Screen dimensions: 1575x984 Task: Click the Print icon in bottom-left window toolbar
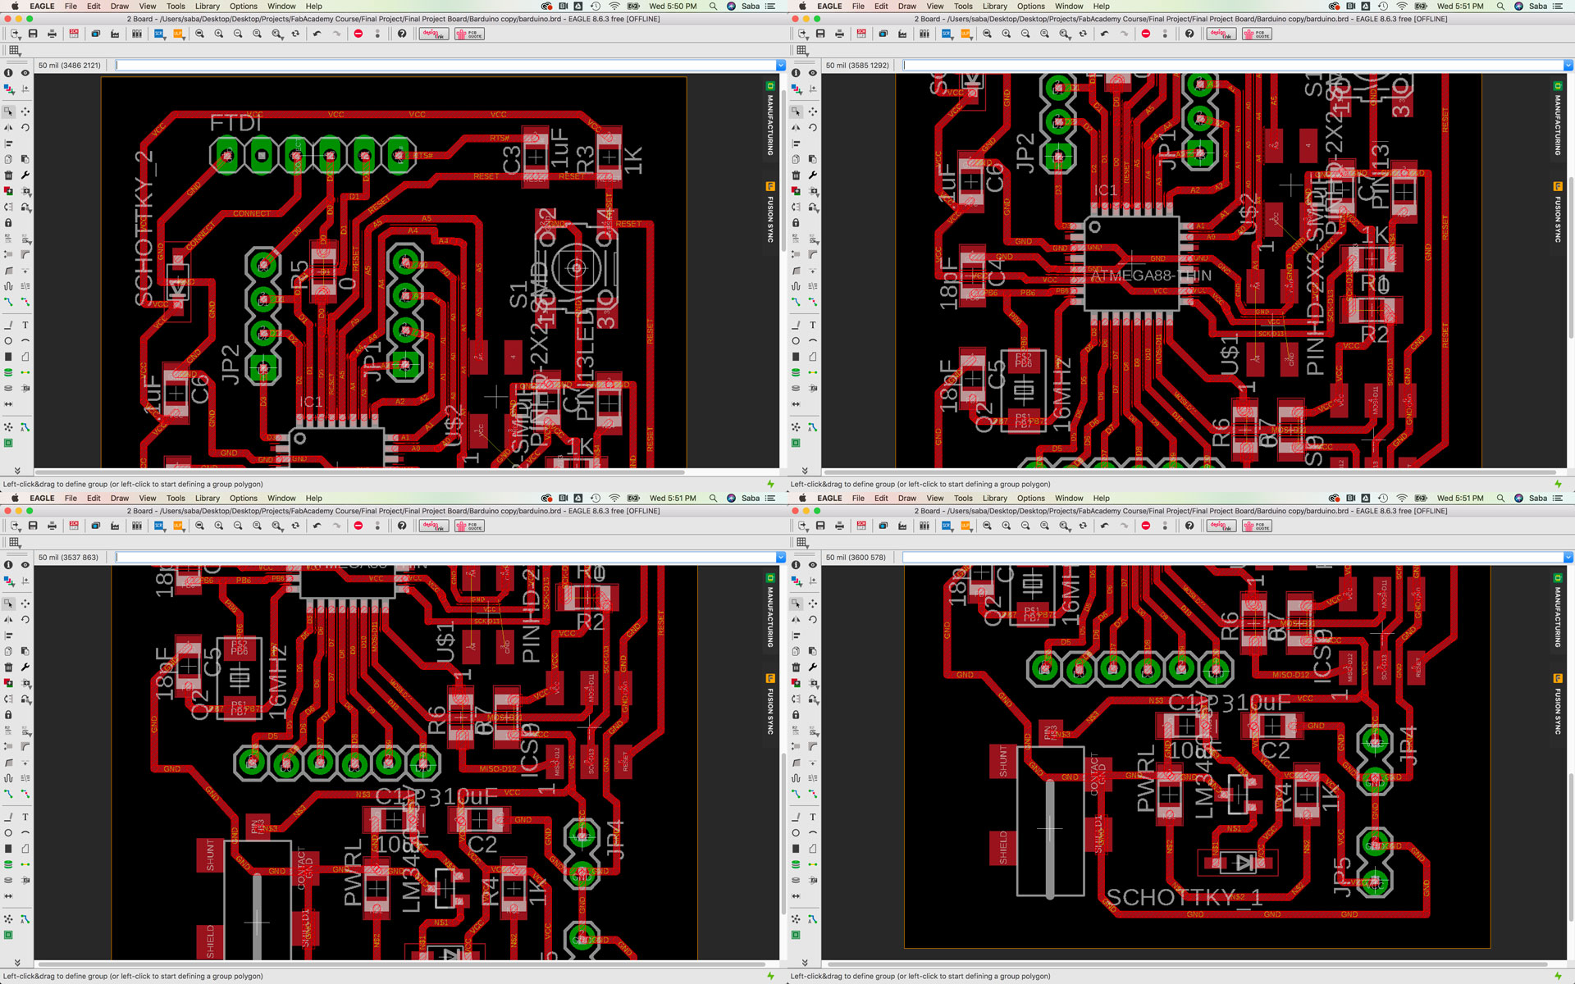[x=52, y=526]
